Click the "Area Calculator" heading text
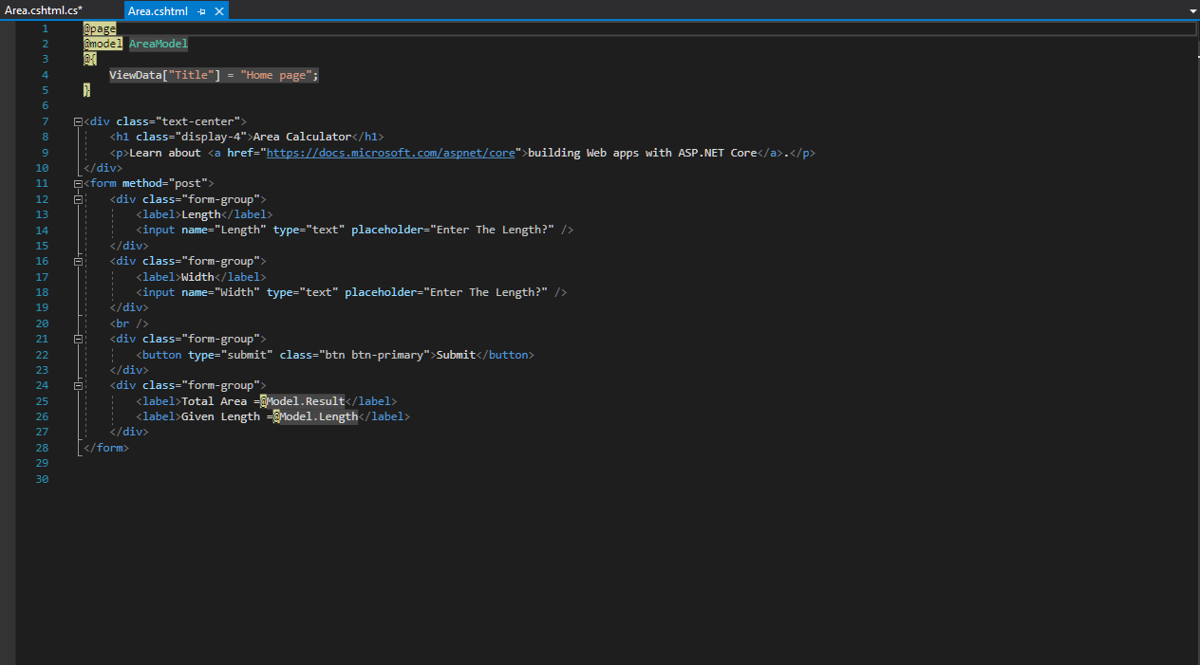 (302, 137)
